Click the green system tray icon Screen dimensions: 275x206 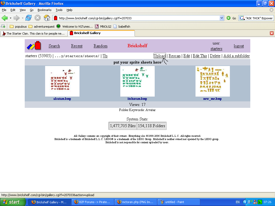coord(260,202)
